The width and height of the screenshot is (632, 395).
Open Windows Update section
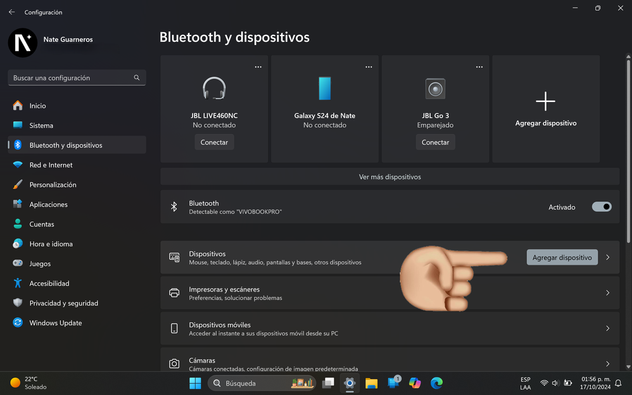(77, 323)
